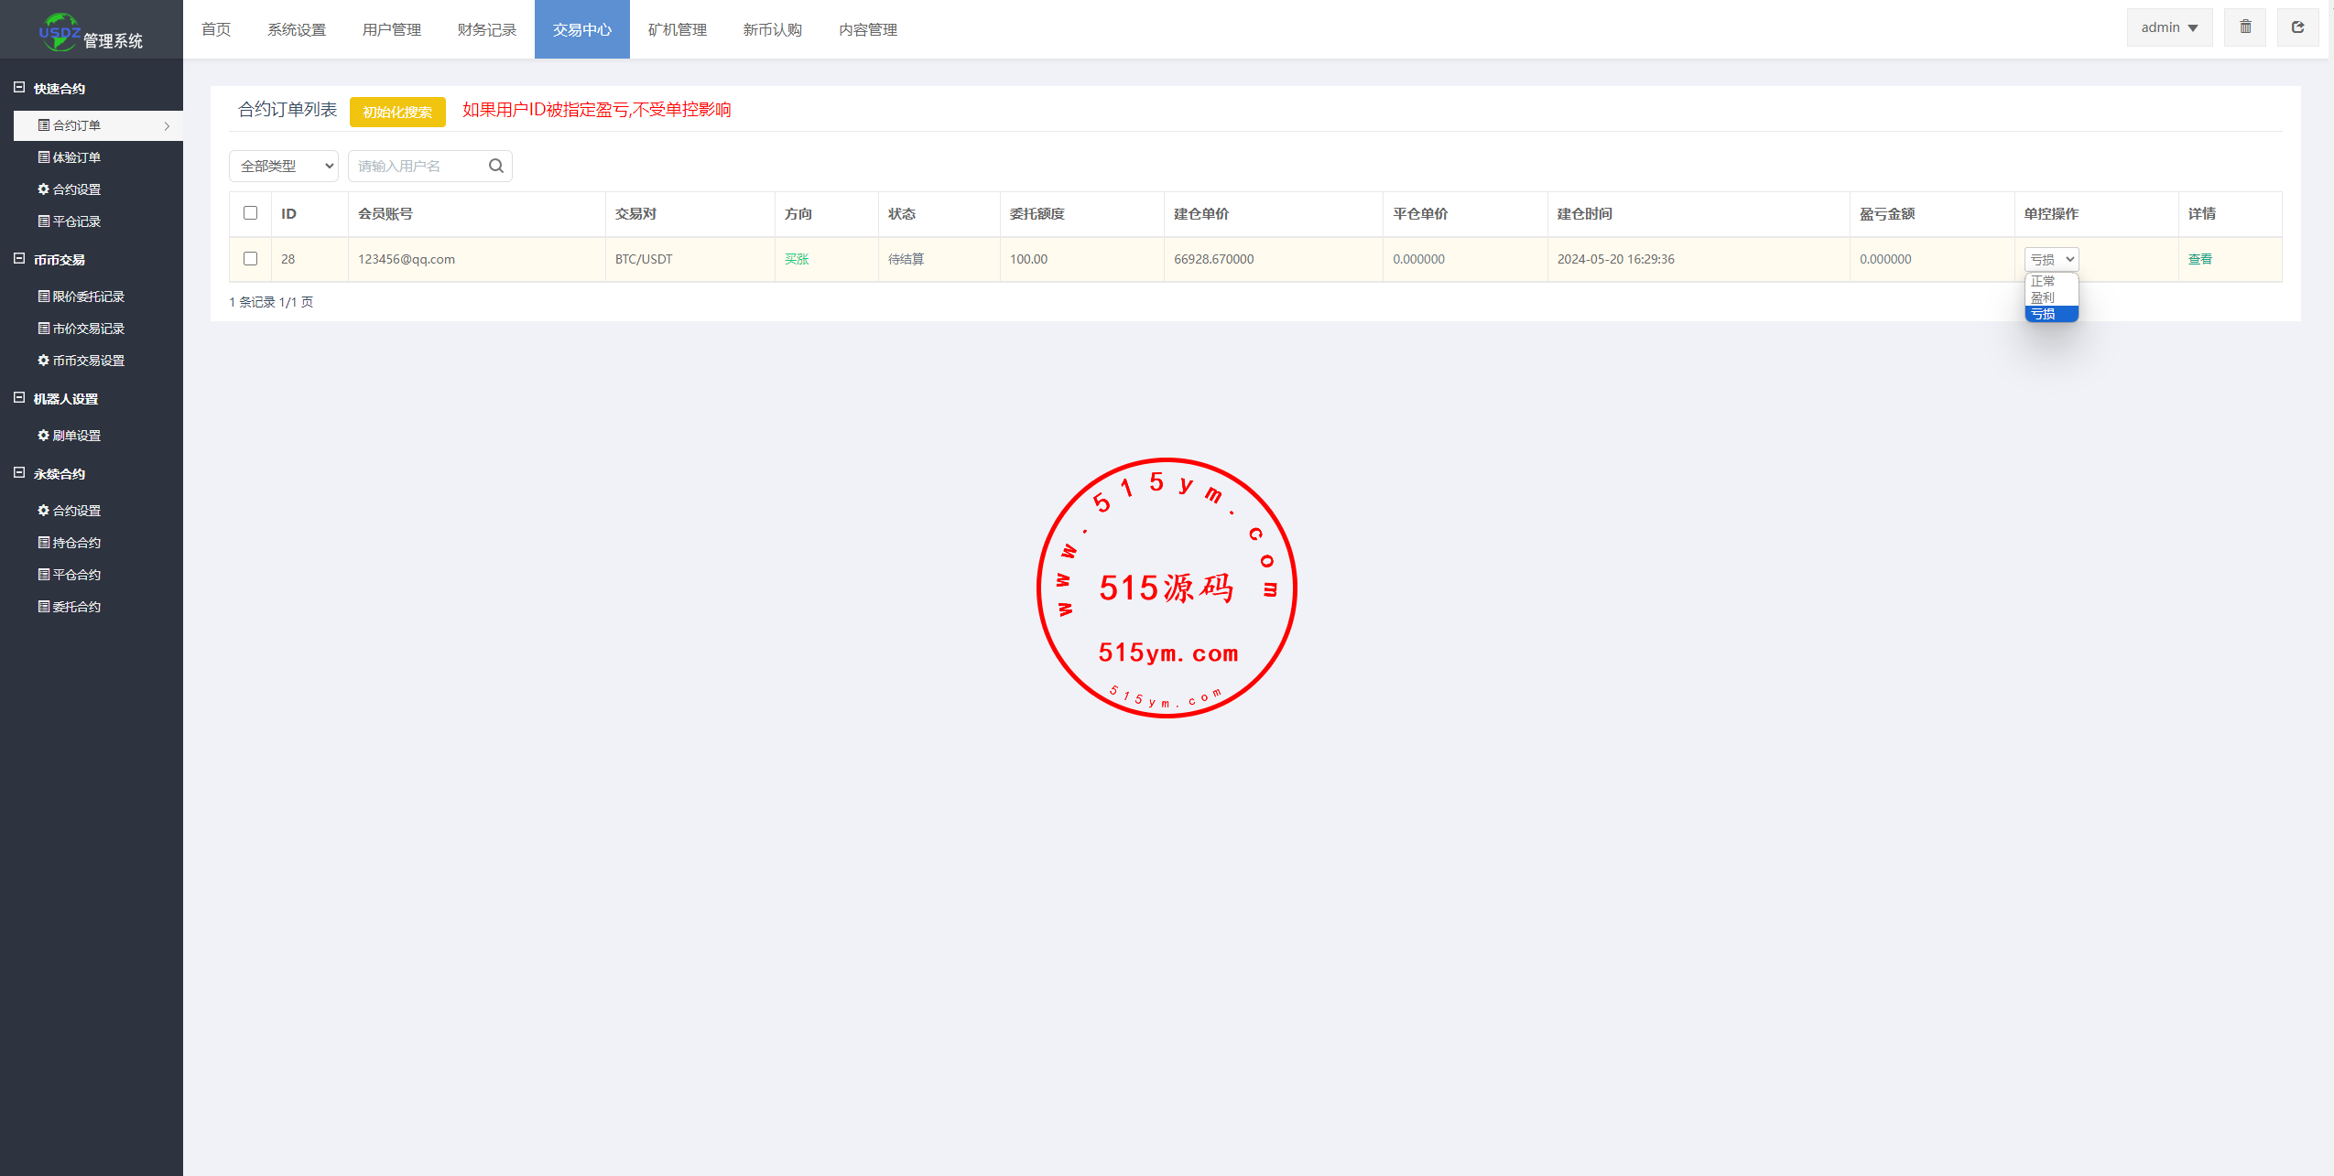Click the trash icon in top bar

(2245, 27)
